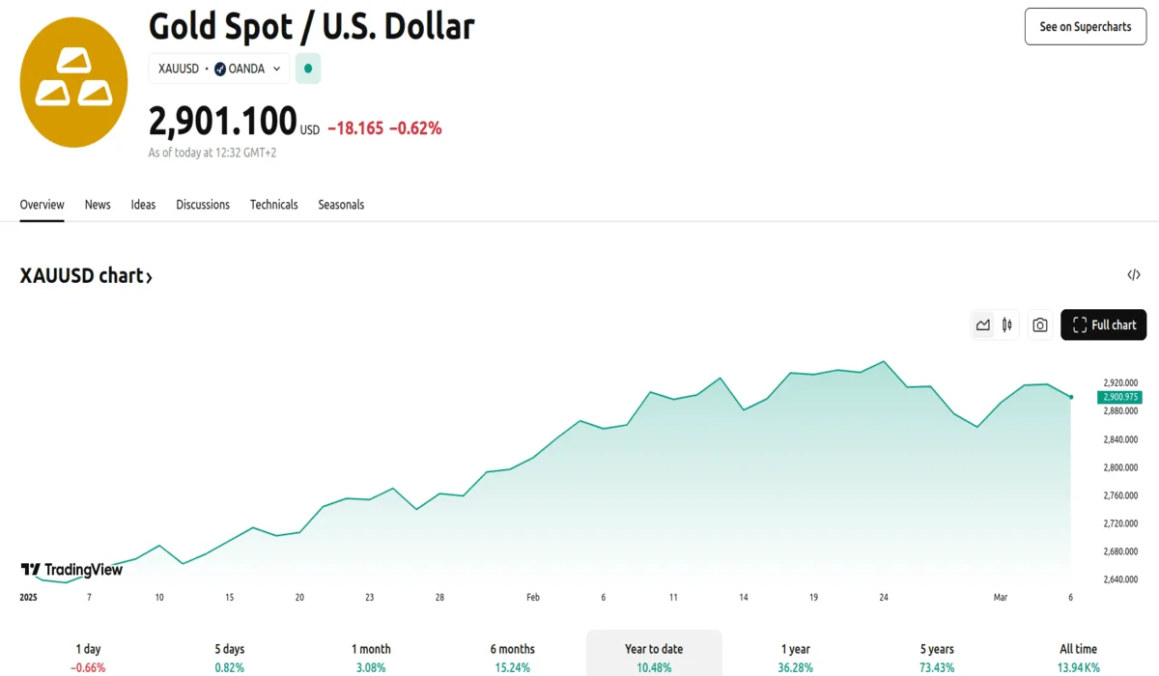This screenshot has width=1159, height=676.
Task: Click the current price label 2,900.975
Action: click(x=1119, y=397)
